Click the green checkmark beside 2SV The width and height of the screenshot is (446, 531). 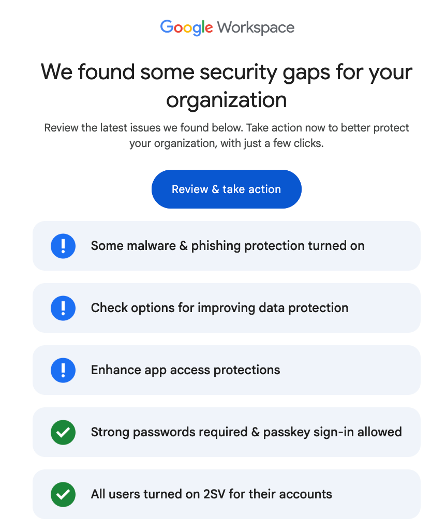click(63, 494)
